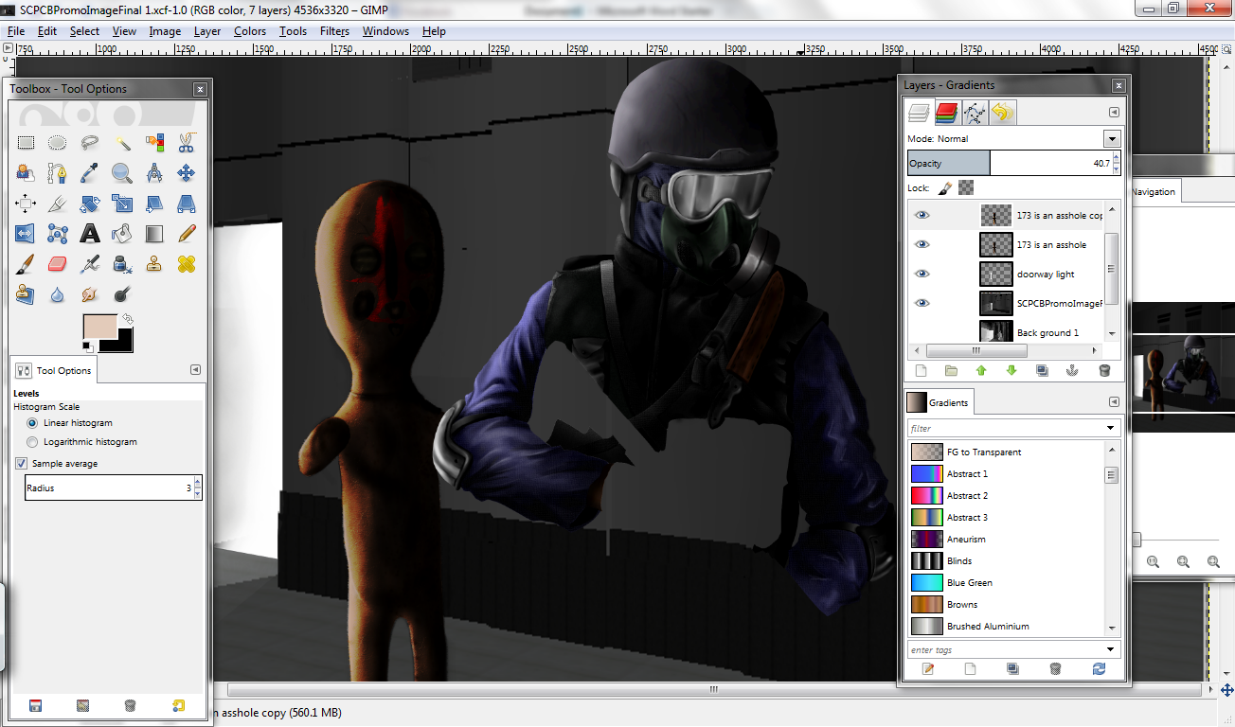Select the Scissors Select tool
The width and height of the screenshot is (1235, 727).
coord(187,144)
